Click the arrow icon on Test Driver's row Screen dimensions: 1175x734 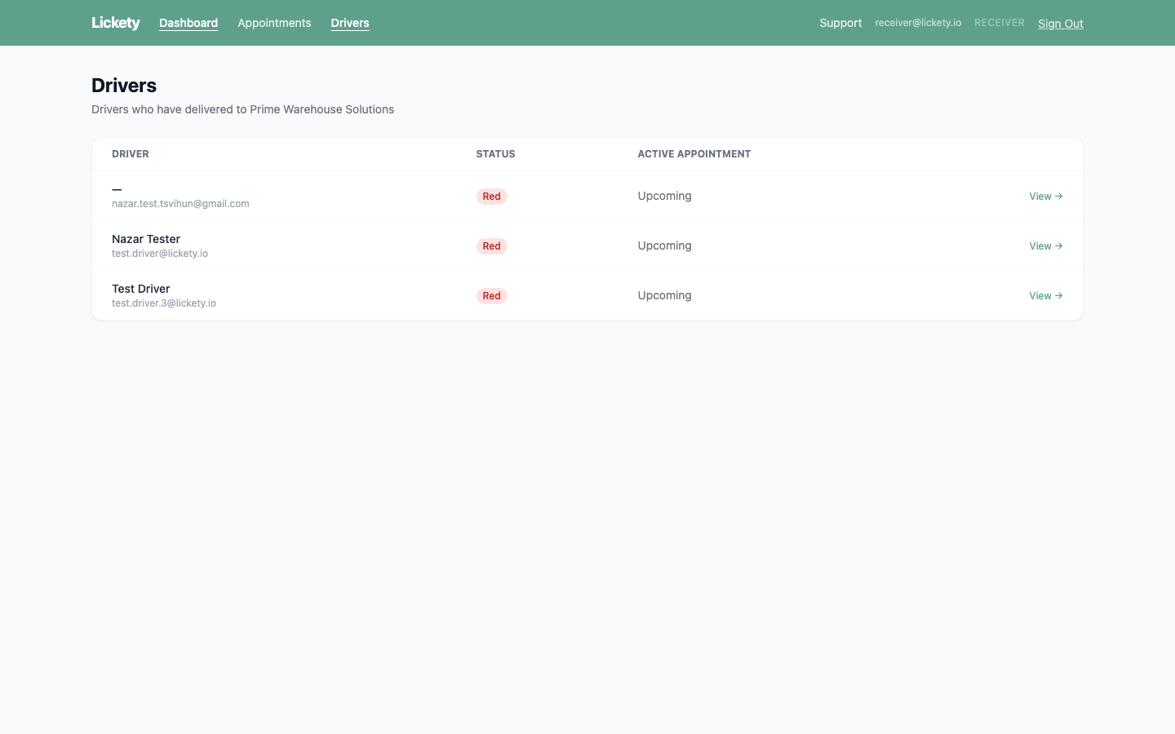point(1058,295)
